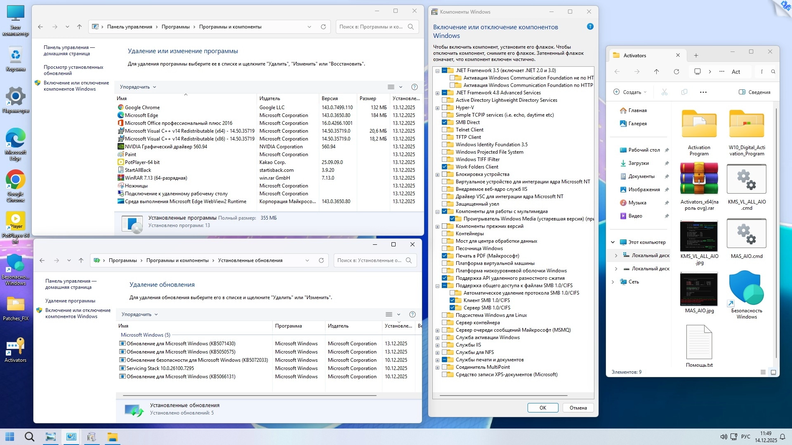Screen dimensions: 792x445
Task: Click help icon in Windows Components dialog
Action: click(590, 27)
